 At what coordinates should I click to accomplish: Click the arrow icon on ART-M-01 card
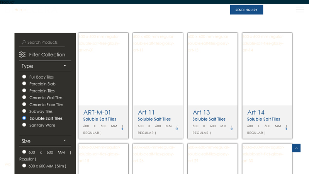122,128
